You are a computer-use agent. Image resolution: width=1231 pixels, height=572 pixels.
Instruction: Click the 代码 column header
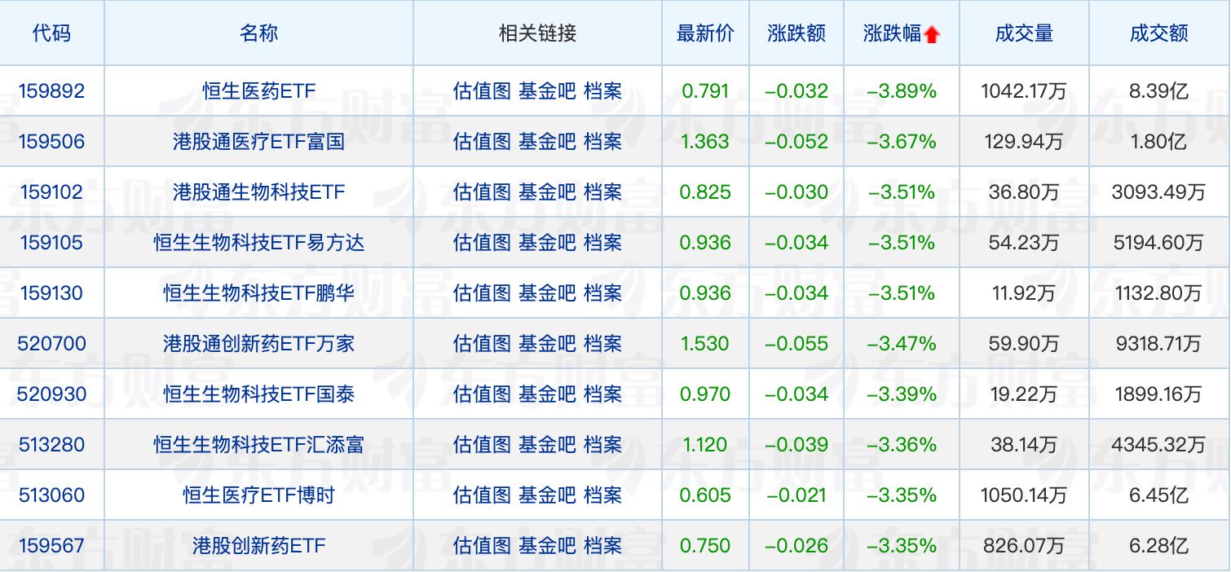(51, 33)
